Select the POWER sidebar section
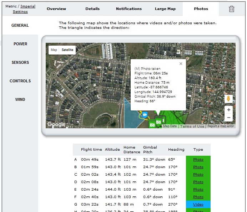Screen dimensions: 247x212 20,44
